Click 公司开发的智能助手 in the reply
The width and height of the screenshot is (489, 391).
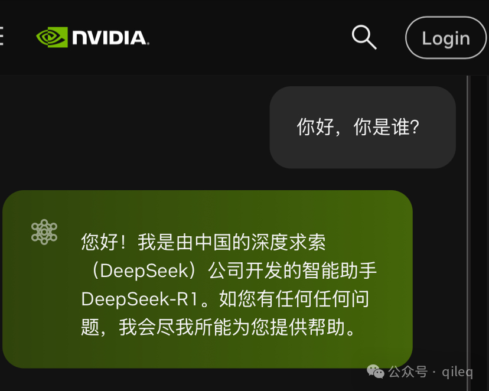click(292, 271)
